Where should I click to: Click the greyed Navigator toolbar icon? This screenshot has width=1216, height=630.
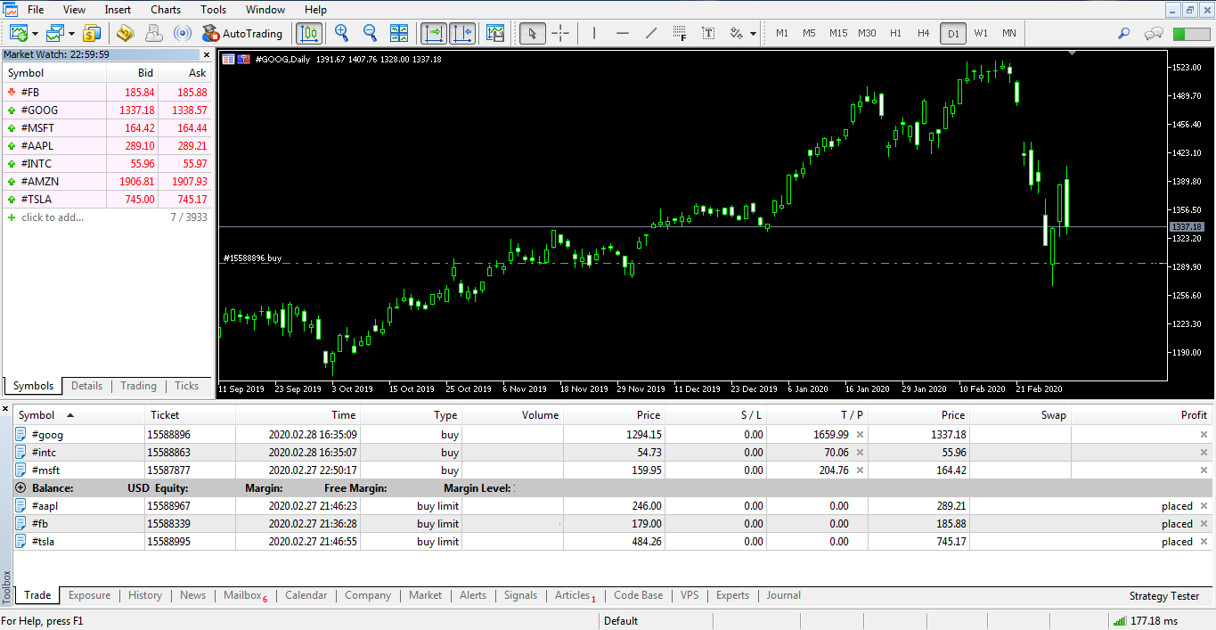click(154, 34)
